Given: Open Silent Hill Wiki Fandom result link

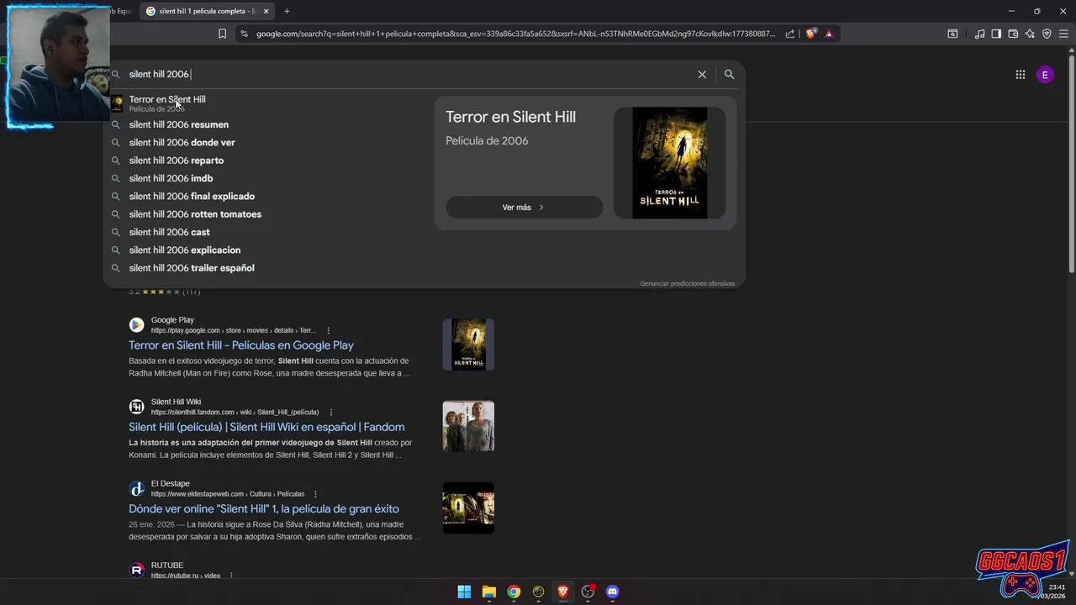Looking at the screenshot, I should coord(266,427).
